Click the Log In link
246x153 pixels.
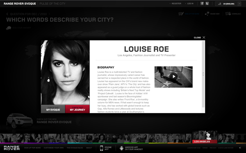coord(190,4)
